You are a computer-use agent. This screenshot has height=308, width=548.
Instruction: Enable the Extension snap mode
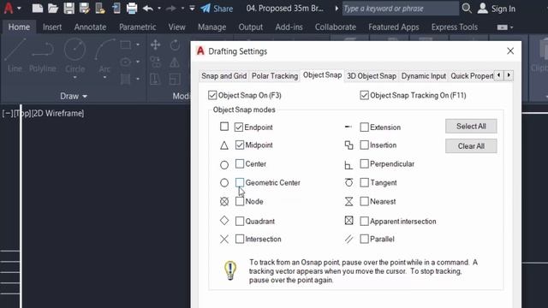(364, 127)
